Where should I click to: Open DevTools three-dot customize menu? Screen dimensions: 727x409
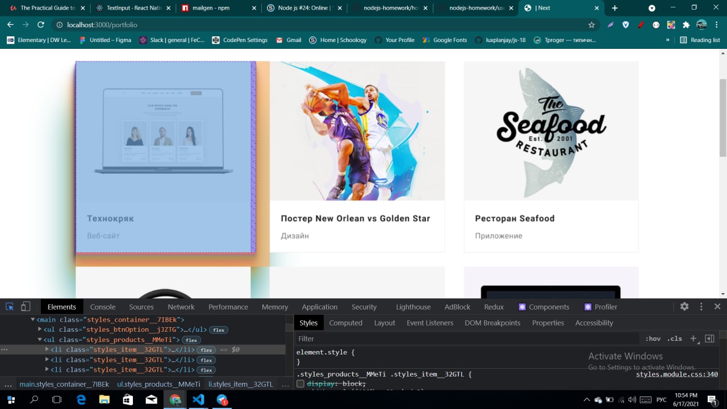coord(701,307)
